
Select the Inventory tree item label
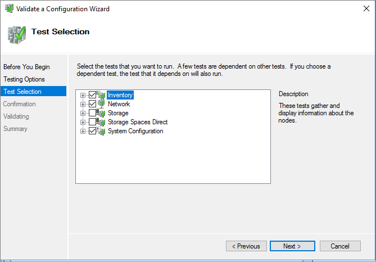coord(120,95)
